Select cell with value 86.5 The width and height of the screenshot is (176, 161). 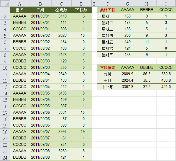pos(147,74)
